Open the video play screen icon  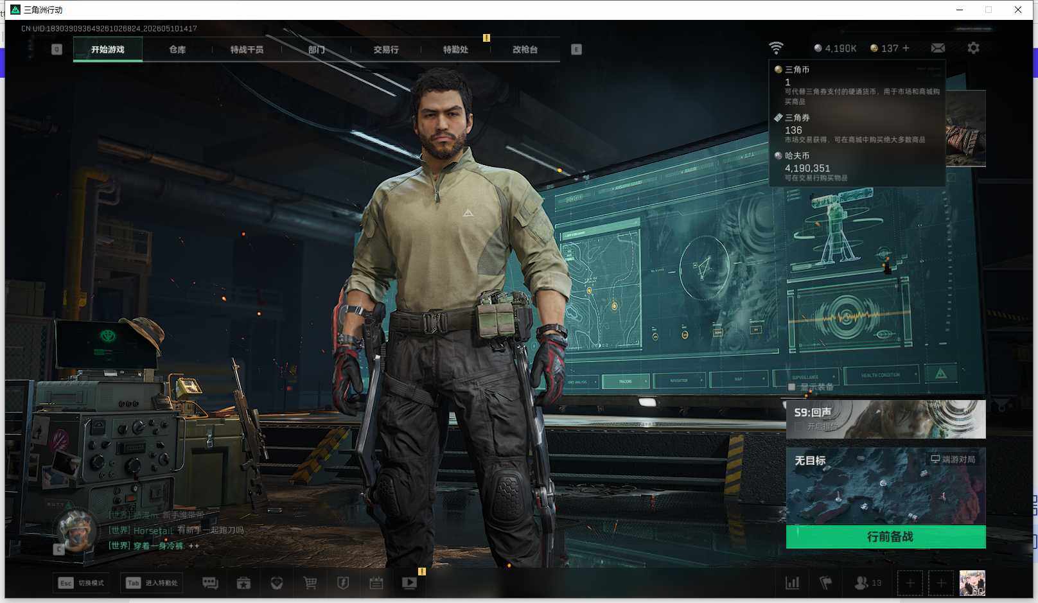pos(409,582)
